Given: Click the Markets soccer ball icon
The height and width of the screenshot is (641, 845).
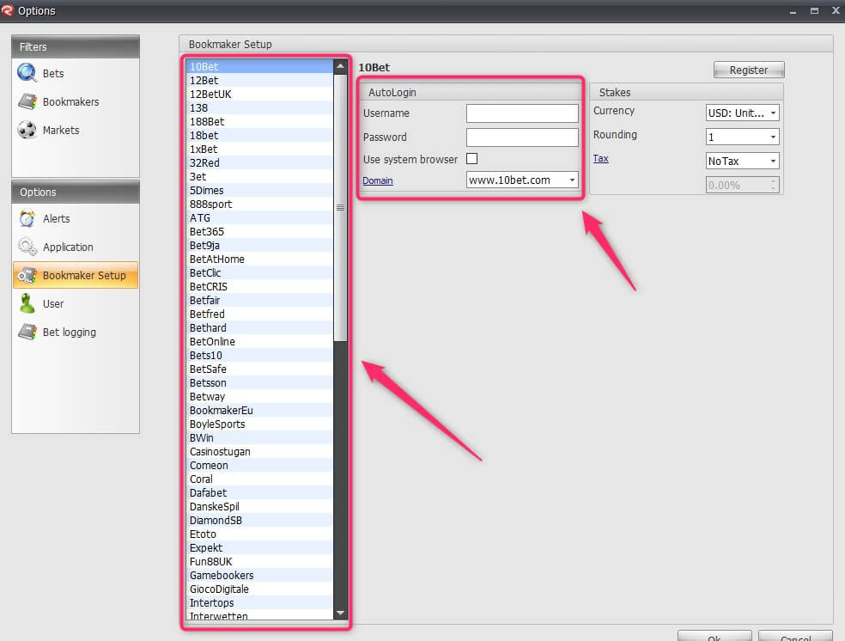Looking at the screenshot, I should 27,130.
